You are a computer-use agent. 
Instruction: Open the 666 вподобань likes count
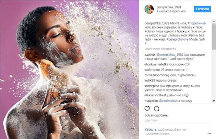point(156,115)
